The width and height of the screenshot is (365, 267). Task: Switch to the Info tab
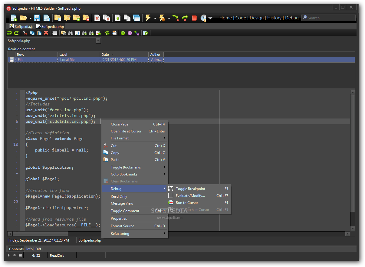[29, 249]
